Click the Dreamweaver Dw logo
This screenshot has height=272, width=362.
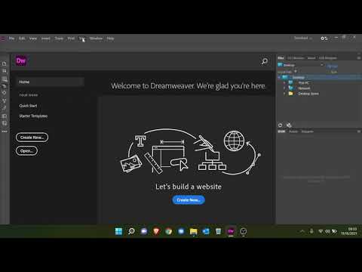coord(21,60)
